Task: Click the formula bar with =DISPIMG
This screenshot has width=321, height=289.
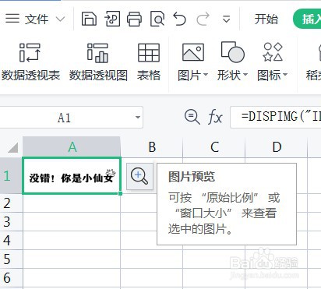Action: pos(276,117)
